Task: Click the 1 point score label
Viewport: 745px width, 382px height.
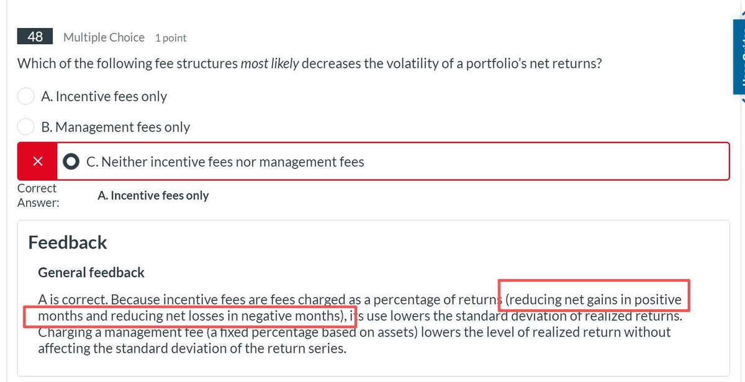Action: click(x=171, y=38)
